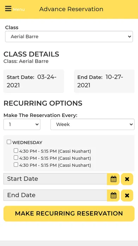Expand the Week period dropdown
Image resolution: width=138 pixels, height=246 pixels.
coord(92,124)
